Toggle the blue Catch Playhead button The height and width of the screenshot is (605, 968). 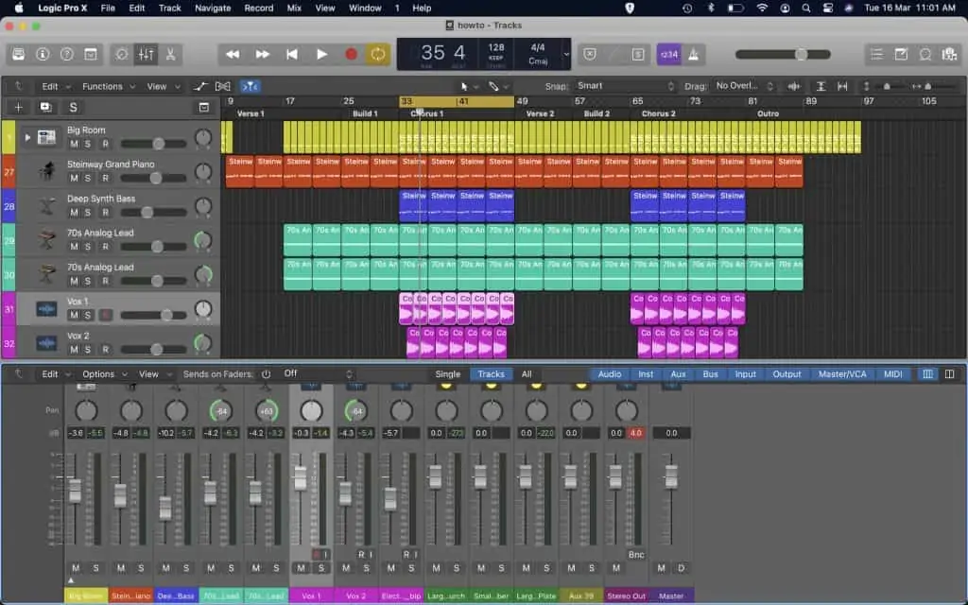point(250,86)
